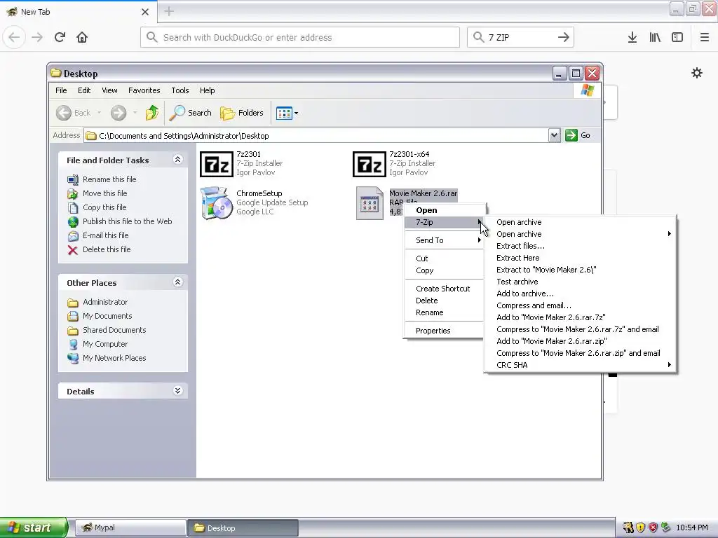Collapse the File and Folder Tasks panel
Image resolution: width=718 pixels, height=538 pixels.
177,159
